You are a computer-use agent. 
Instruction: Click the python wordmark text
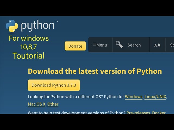(38, 25)
